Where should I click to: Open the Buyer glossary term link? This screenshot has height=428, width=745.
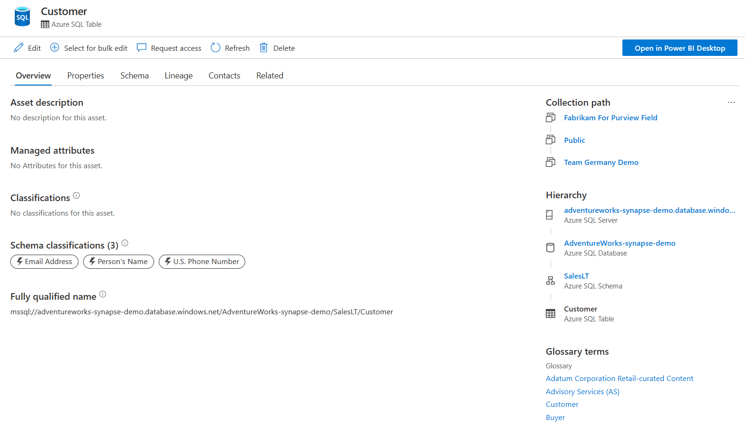click(555, 417)
